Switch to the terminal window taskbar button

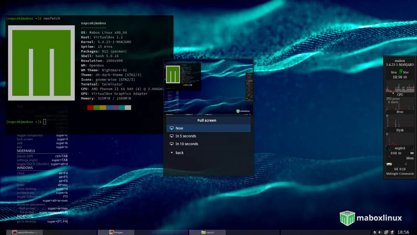24,232
